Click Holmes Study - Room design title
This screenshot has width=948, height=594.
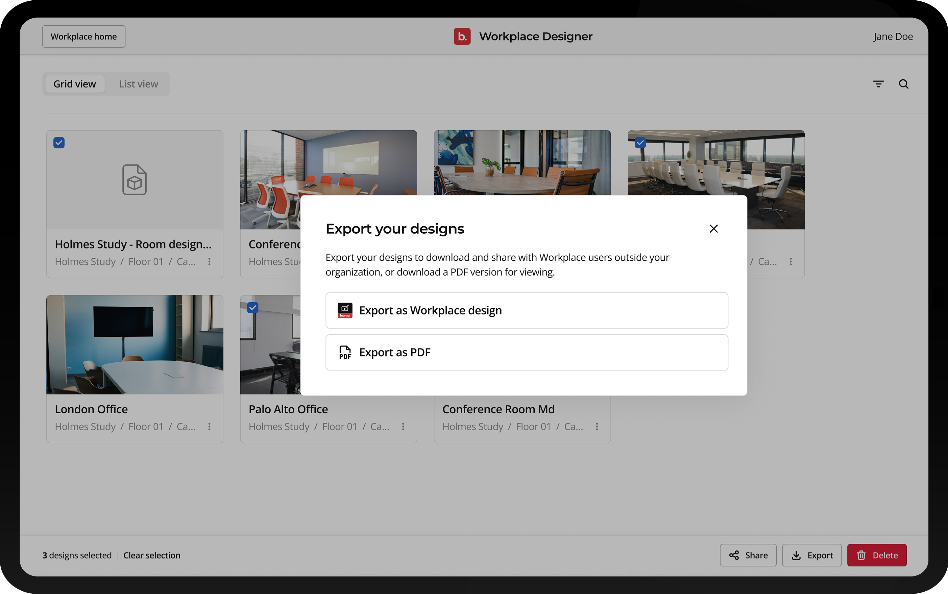coord(133,244)
